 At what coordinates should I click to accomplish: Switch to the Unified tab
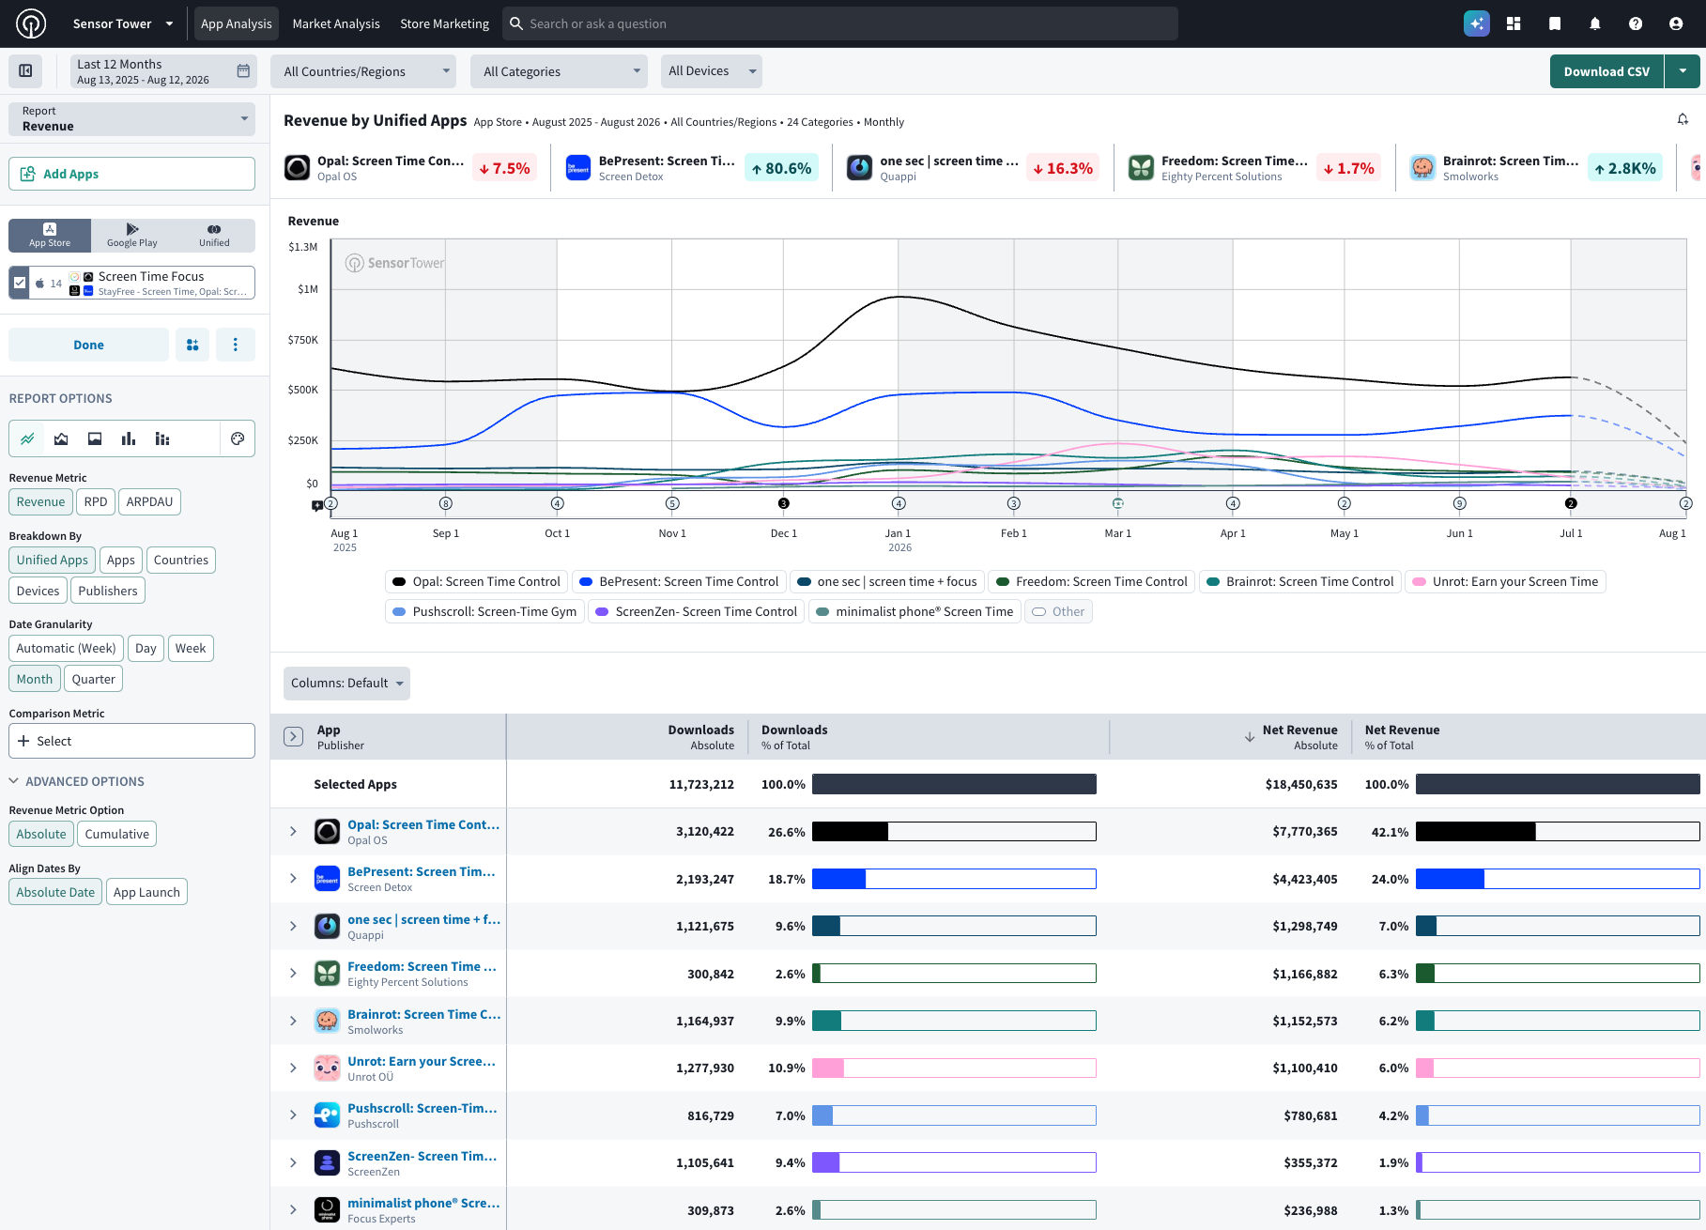tap(214, 236)
